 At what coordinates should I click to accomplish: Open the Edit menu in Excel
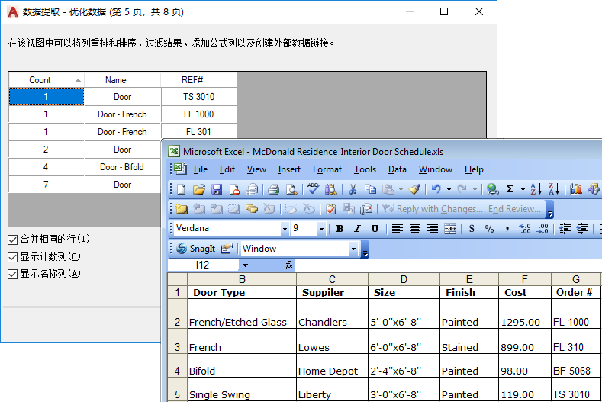click(227, 169)
